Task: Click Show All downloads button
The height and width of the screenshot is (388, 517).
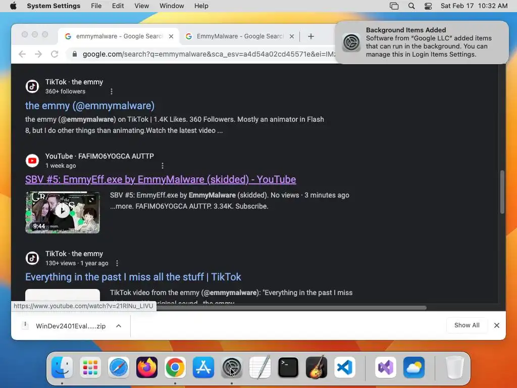Action: (x=467, y=325)
